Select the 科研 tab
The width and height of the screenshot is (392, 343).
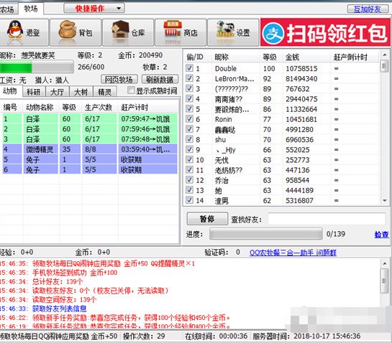tap(34, 92)
